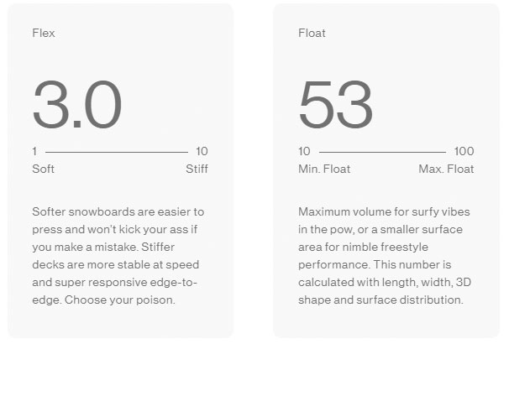Click the large 3.0 flex rating
The image size is (509, 396).
coord(77,105)
